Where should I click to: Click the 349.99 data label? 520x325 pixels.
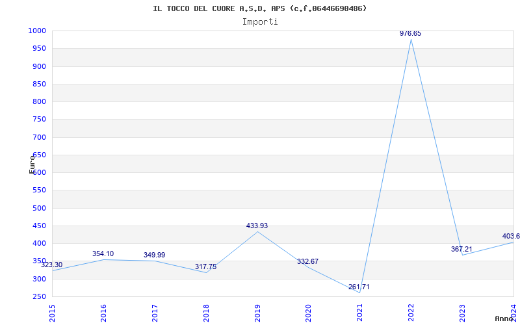point(154,255)
